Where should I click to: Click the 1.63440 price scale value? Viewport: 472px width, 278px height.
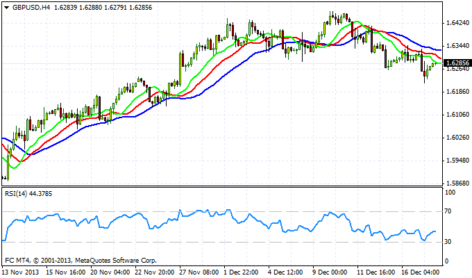click(458, 46)
